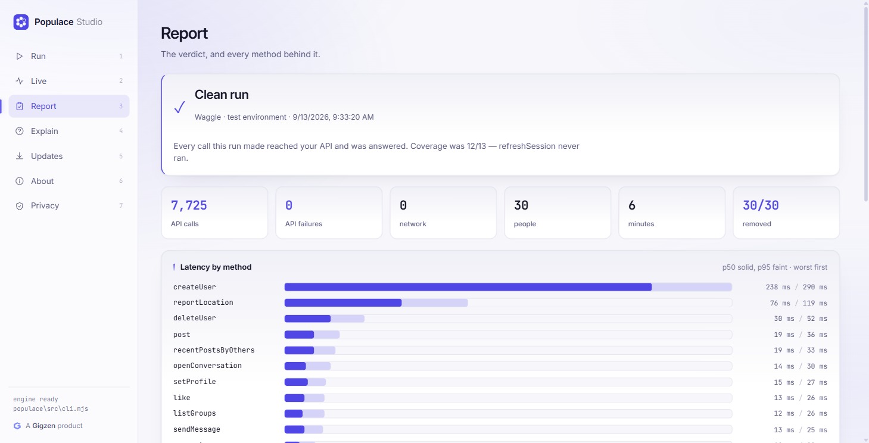Select the 30 people stat card
Image resolution: width=869 pixels, height=443 pixels.
coord(557,213)
